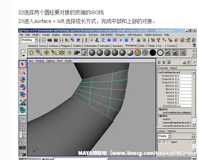Apply flat gray shader swatch

145,52
